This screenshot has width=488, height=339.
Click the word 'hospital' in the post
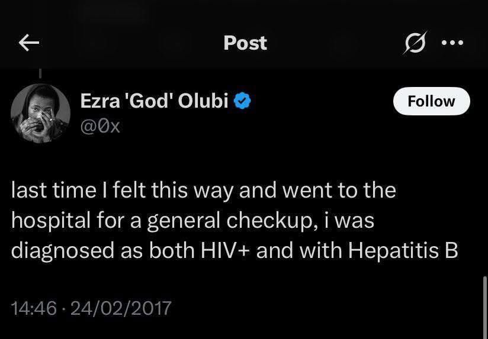[x=47, y=221]
